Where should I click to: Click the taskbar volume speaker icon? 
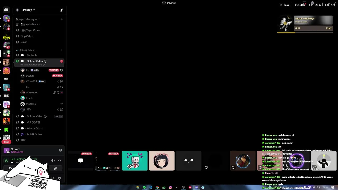point(313,187)
